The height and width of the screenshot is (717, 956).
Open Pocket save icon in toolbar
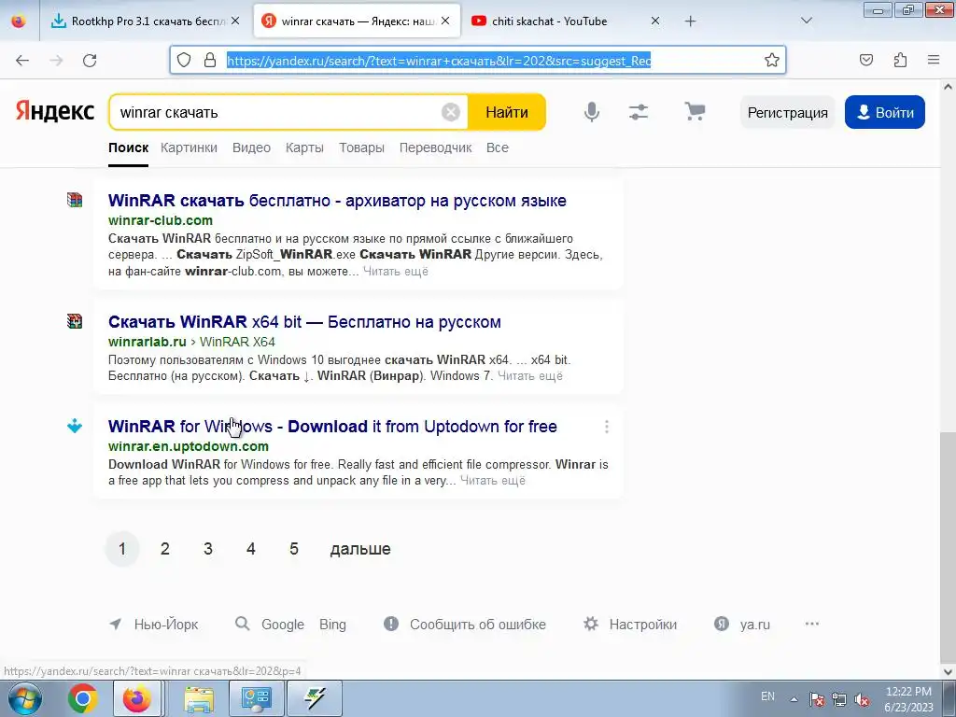point(866,60)
